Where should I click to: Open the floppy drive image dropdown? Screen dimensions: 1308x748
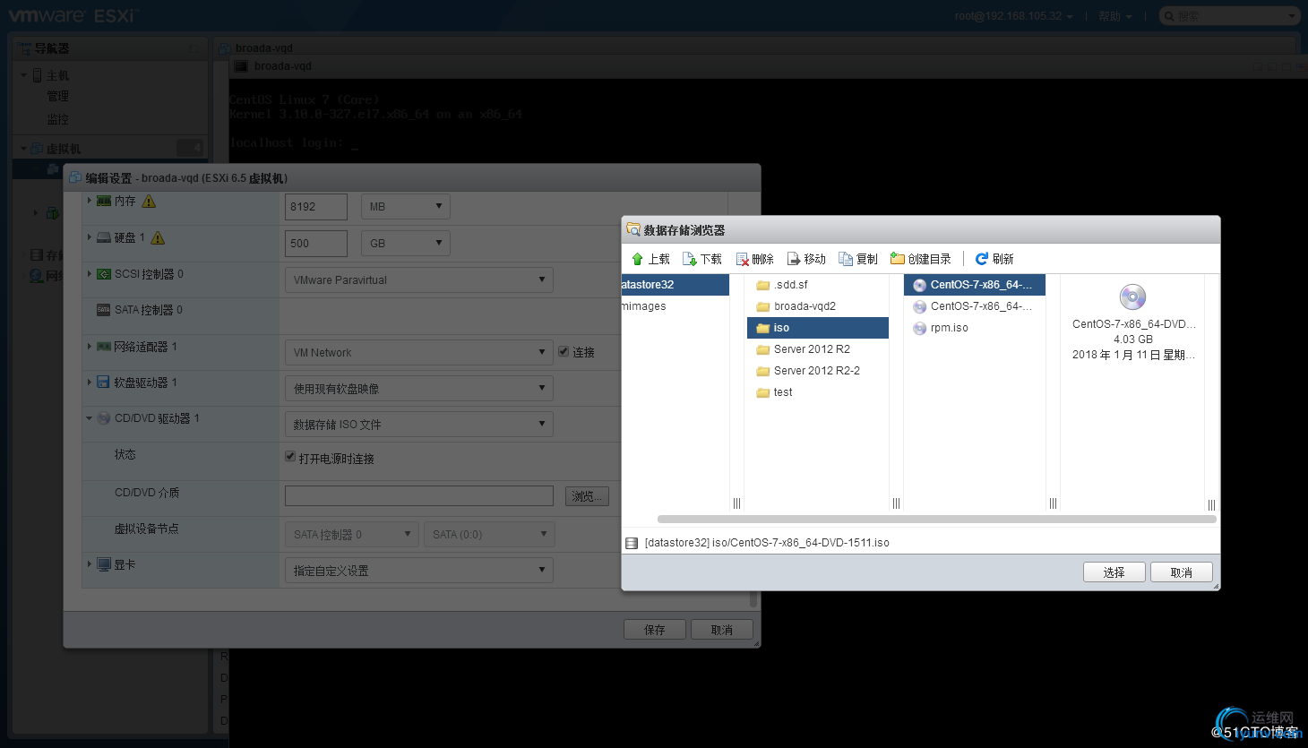tap(419, 389)
